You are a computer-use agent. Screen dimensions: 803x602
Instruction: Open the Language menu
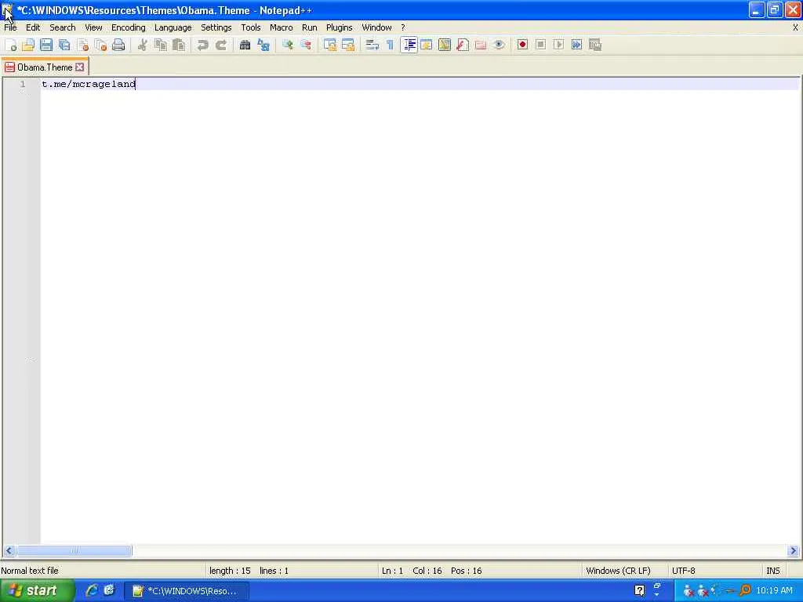[x=173, y=27]
